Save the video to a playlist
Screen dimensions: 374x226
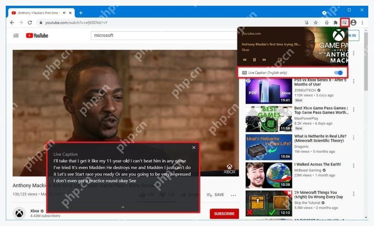click(x=216, y=195)
